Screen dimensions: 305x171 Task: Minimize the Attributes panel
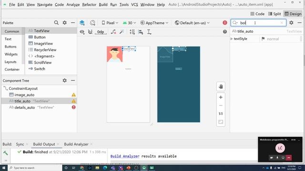click(299, 23)
